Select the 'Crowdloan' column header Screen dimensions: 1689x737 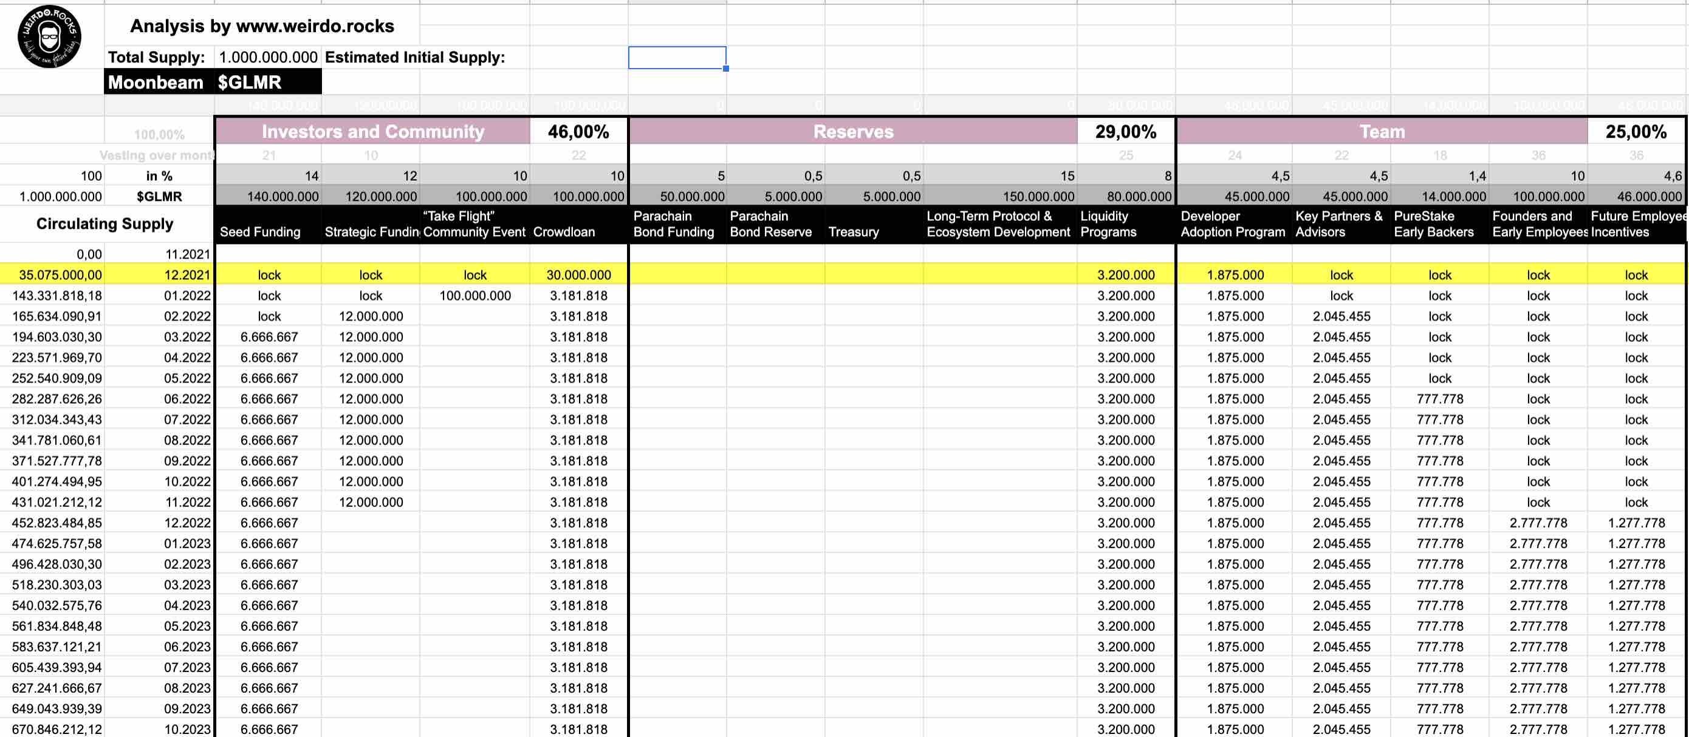[578, 224]
